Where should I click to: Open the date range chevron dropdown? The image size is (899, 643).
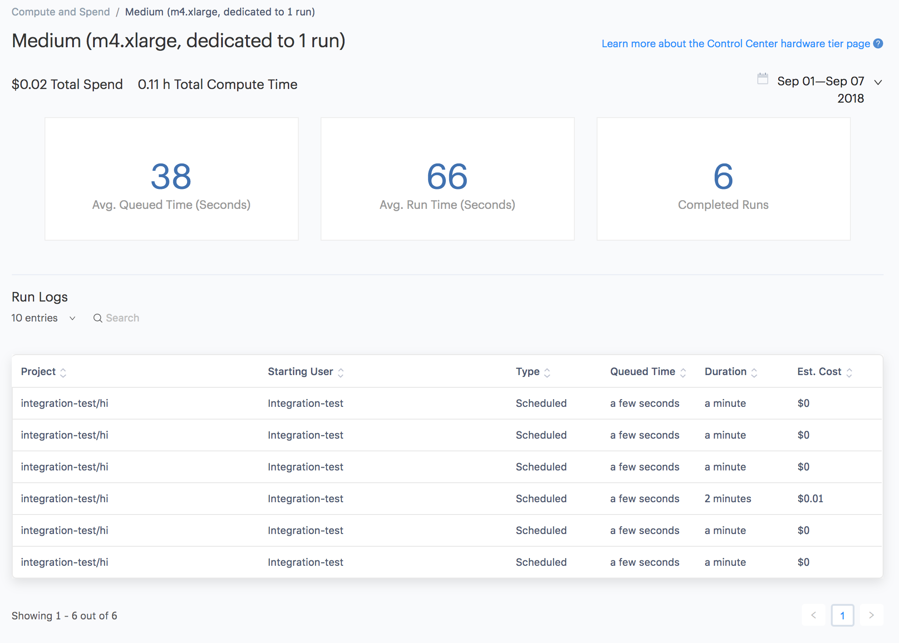(x=878, y=82)
